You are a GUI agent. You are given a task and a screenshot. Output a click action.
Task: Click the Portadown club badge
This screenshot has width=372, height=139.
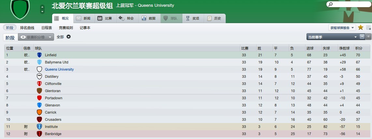click(x=39, y=98)
